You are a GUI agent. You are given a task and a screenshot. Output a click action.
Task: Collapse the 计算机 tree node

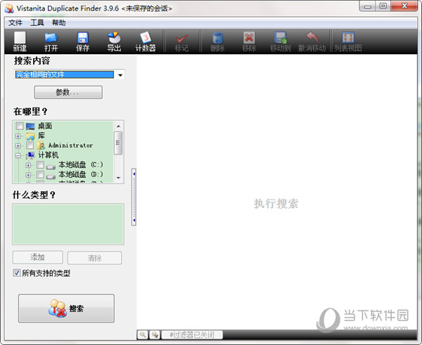tap(18, 155)
